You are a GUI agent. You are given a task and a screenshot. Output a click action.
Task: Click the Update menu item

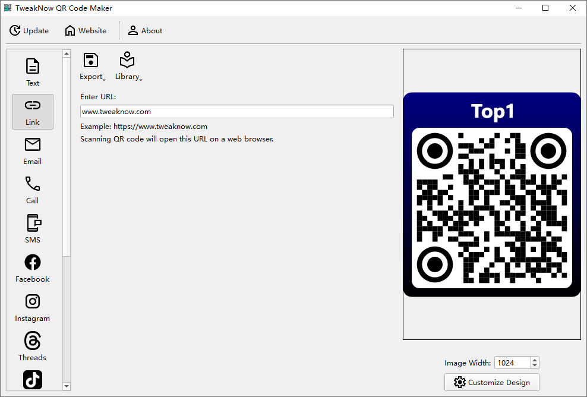[x=29, y=30]
